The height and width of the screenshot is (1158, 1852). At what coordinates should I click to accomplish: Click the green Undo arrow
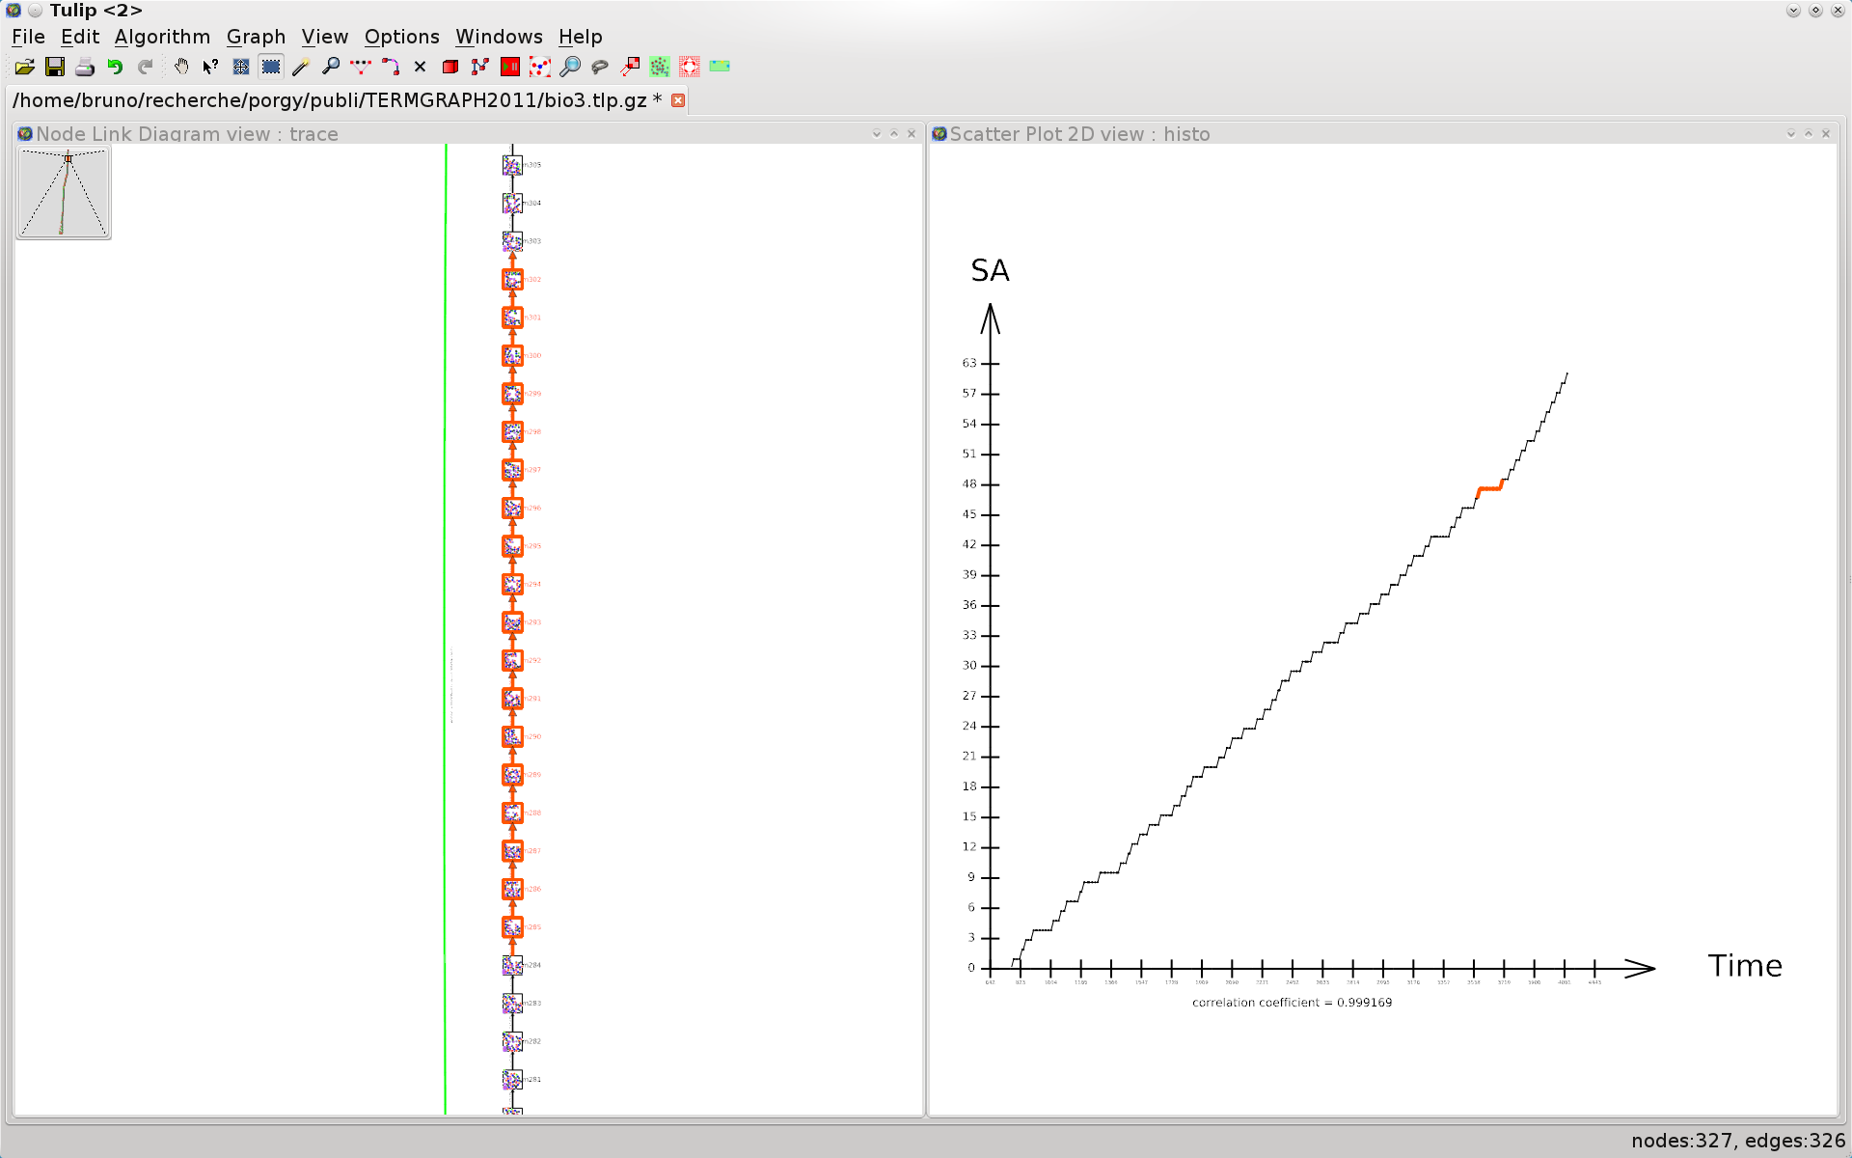tap(115, 67)
